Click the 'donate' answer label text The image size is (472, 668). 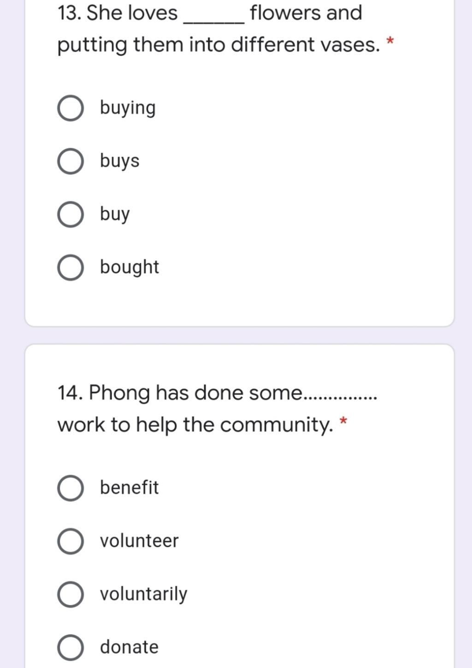click(x=129, y=647)
